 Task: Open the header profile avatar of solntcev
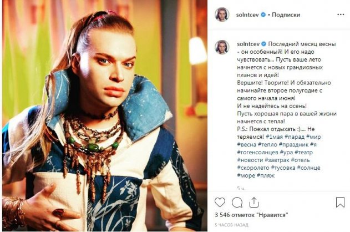click(x=222, y=14)
